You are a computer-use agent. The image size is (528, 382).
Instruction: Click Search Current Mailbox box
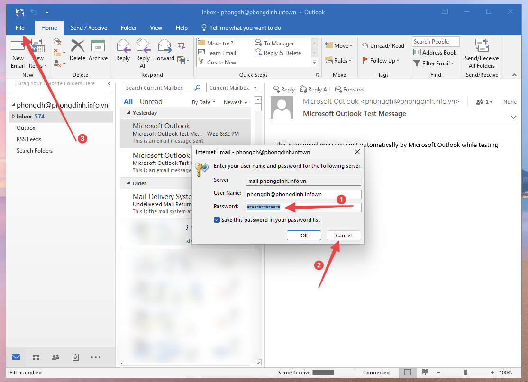[x=159, y=88]
